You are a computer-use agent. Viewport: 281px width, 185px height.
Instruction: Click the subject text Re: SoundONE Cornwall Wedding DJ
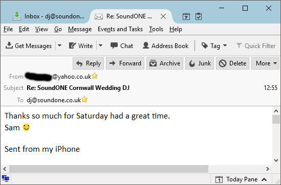pos(78,88)
